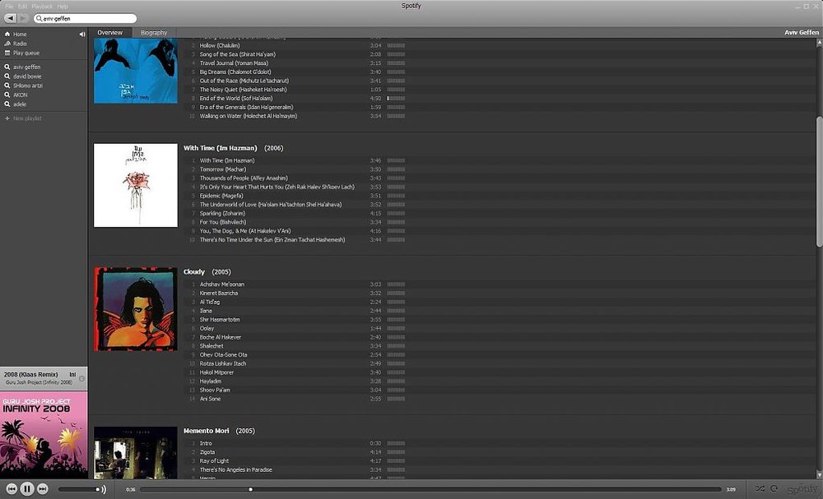Image resolution: width=823 pixels, height=499 pixels.
Task: Open the With Time (Im Hazman) album title
Action: click(x=221, y=148)
